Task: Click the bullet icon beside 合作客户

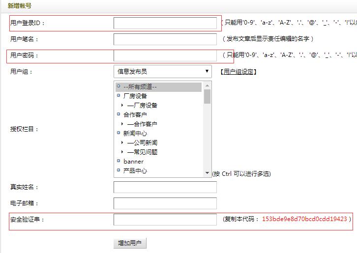Action: click(119, 114)
